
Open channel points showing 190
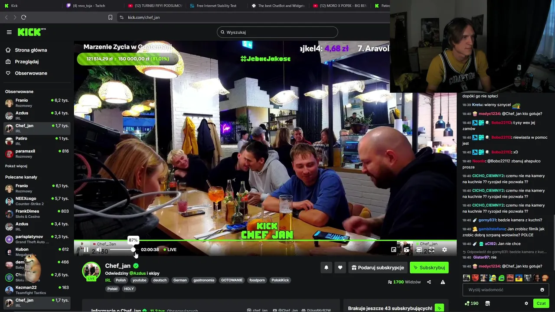471,303
